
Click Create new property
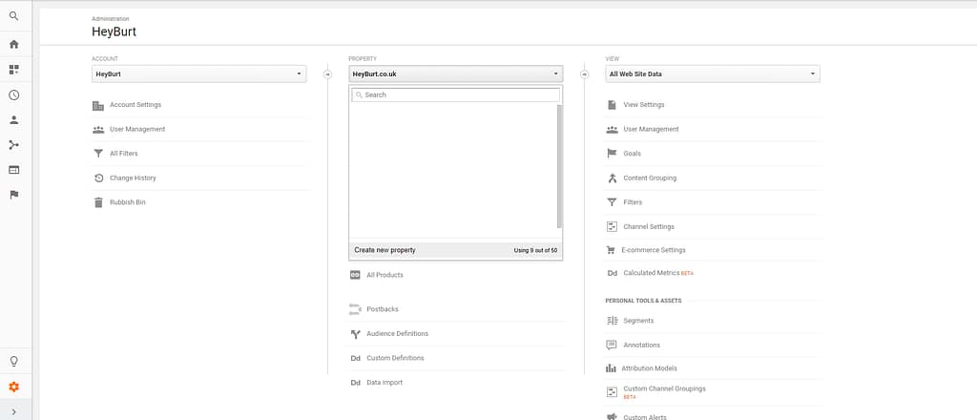[385, 250]
